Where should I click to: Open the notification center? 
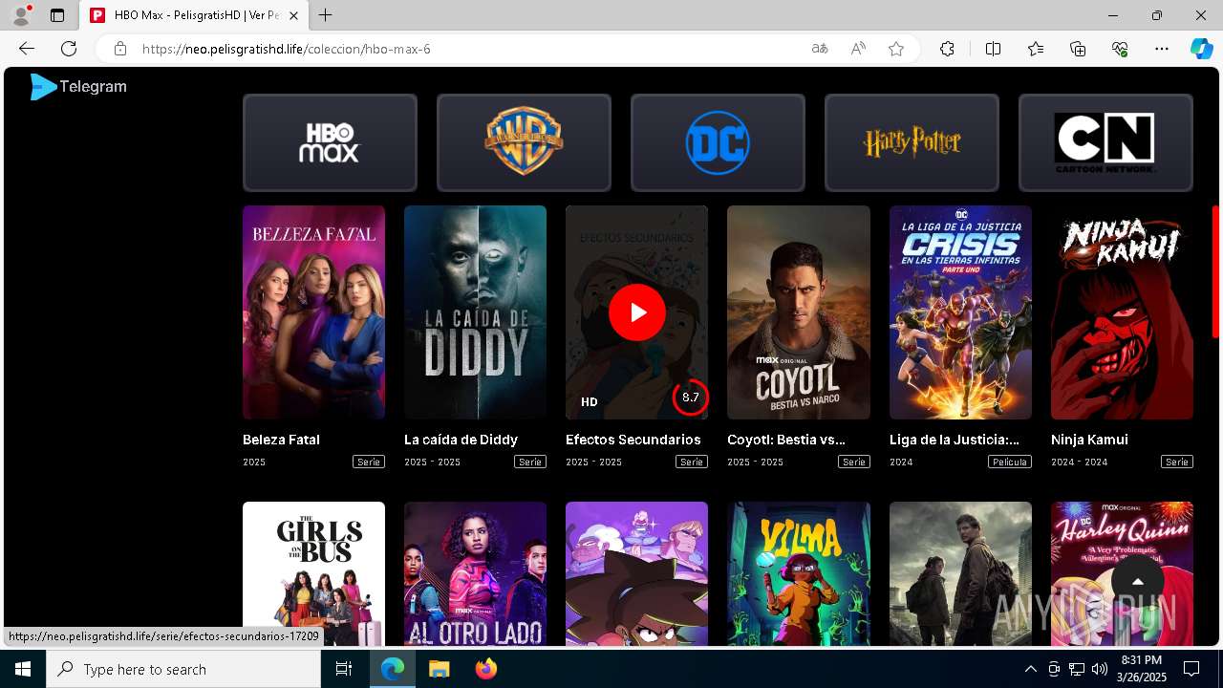pyautogui.click(x=1191, y=669)
